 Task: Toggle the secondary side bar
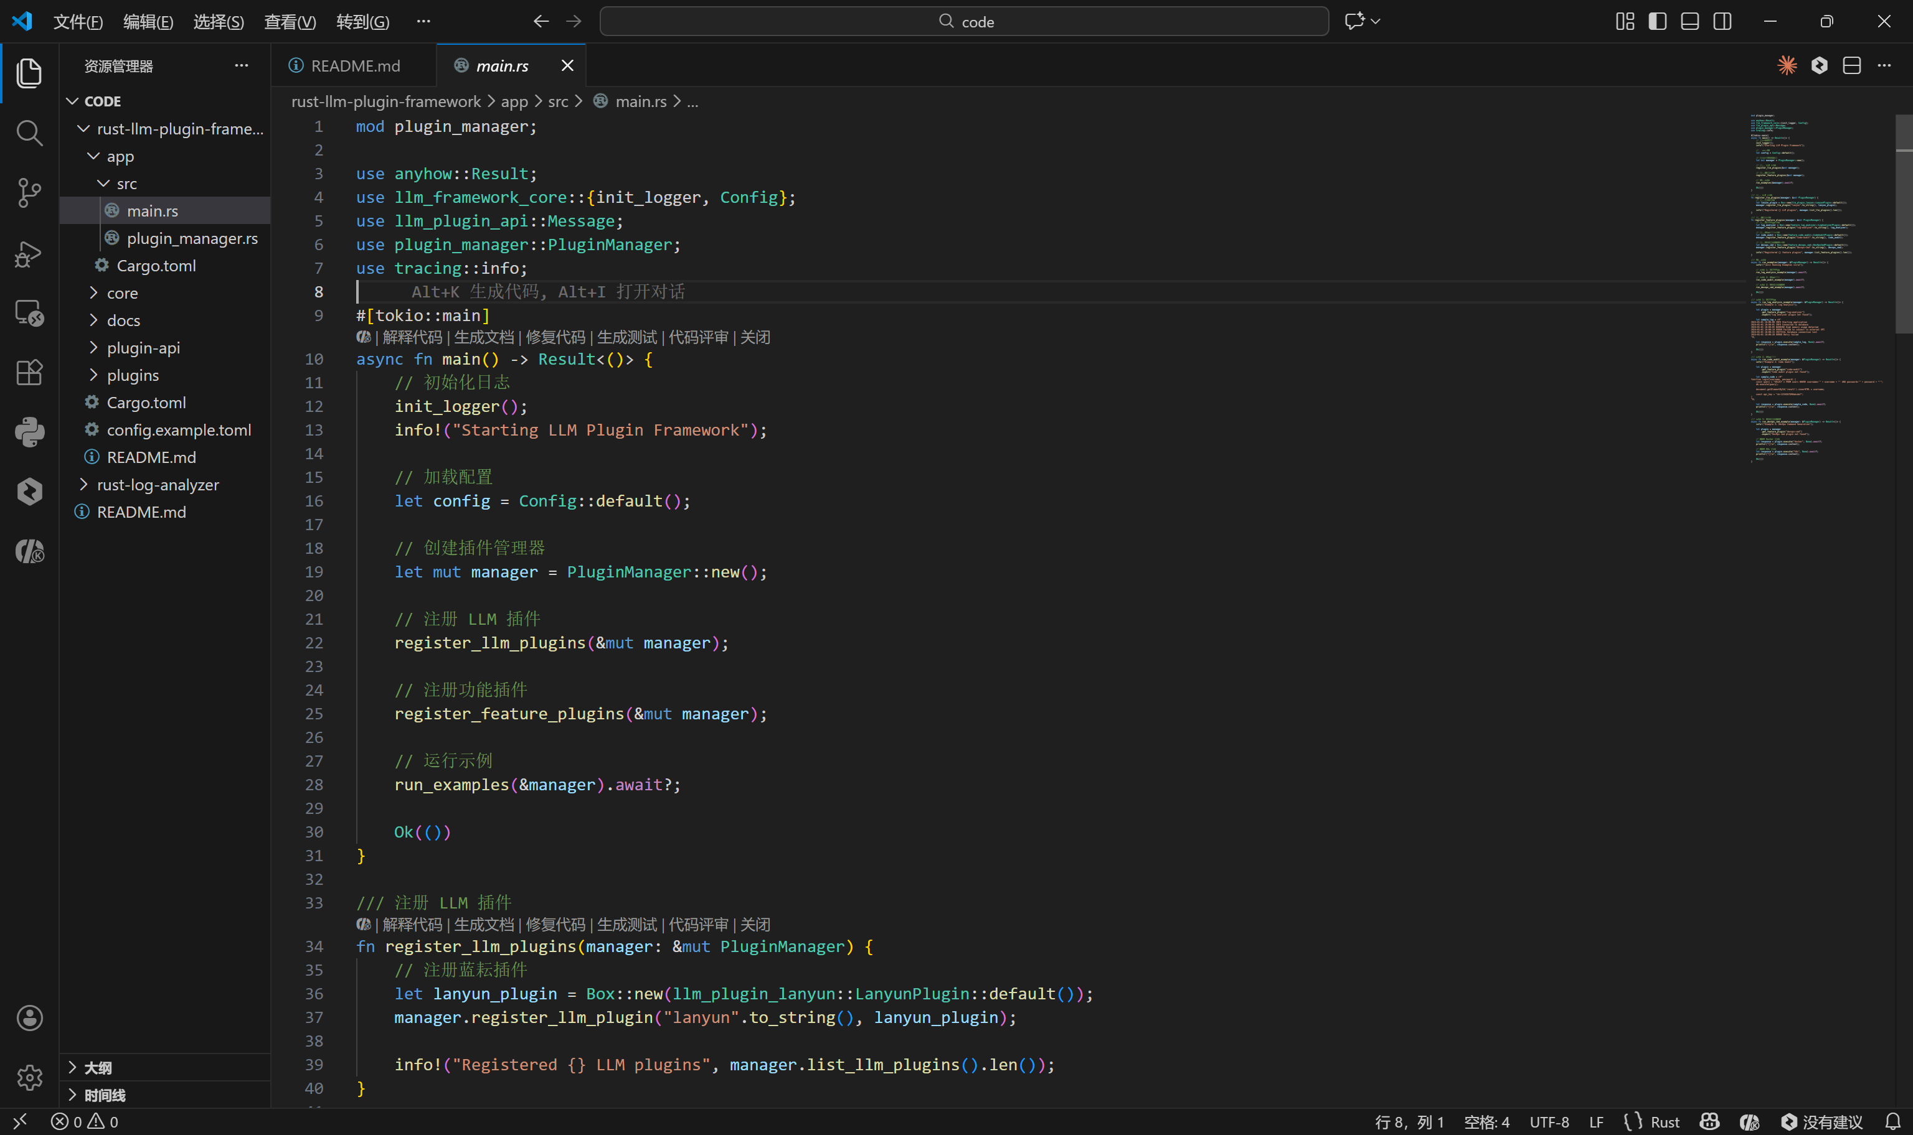click(1722, 21)
